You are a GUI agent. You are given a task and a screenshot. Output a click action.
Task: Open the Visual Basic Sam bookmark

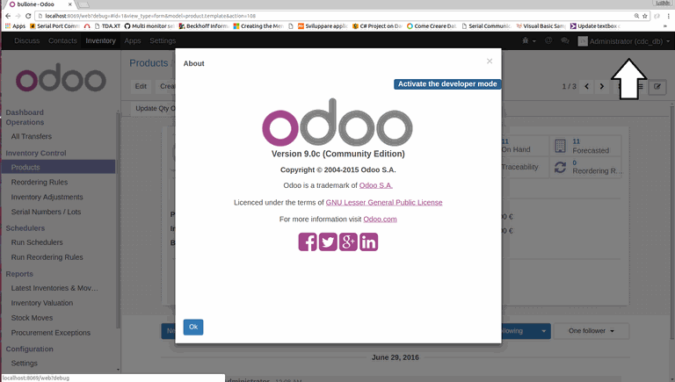(541, 25)
